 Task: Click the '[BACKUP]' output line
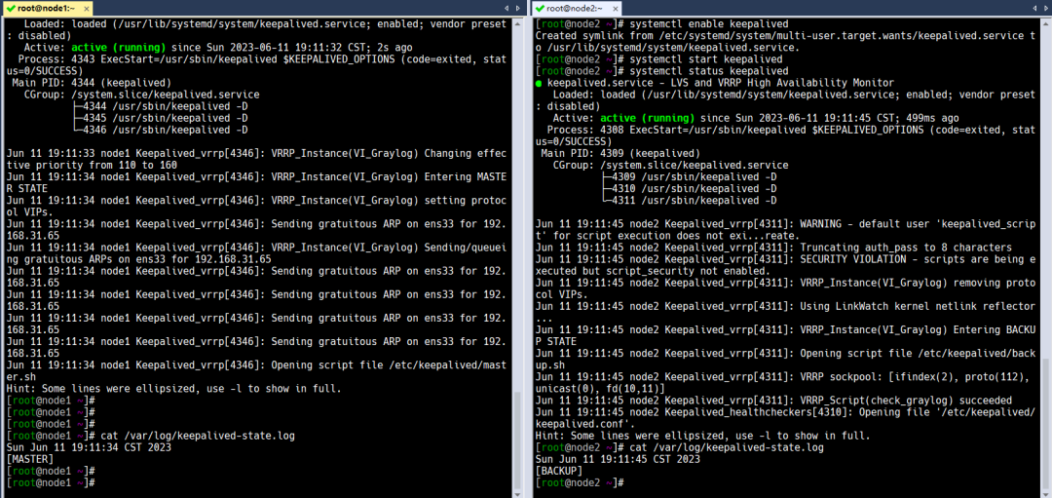559,471
